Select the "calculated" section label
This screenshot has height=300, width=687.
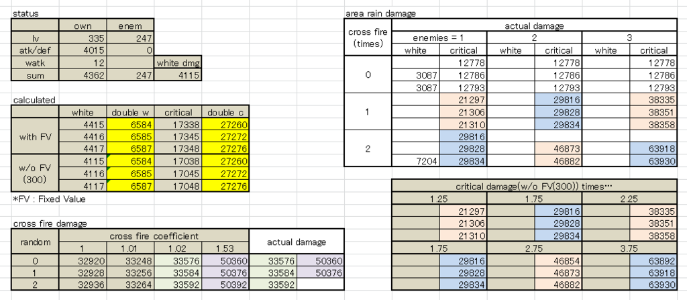[x=35, y=100]
